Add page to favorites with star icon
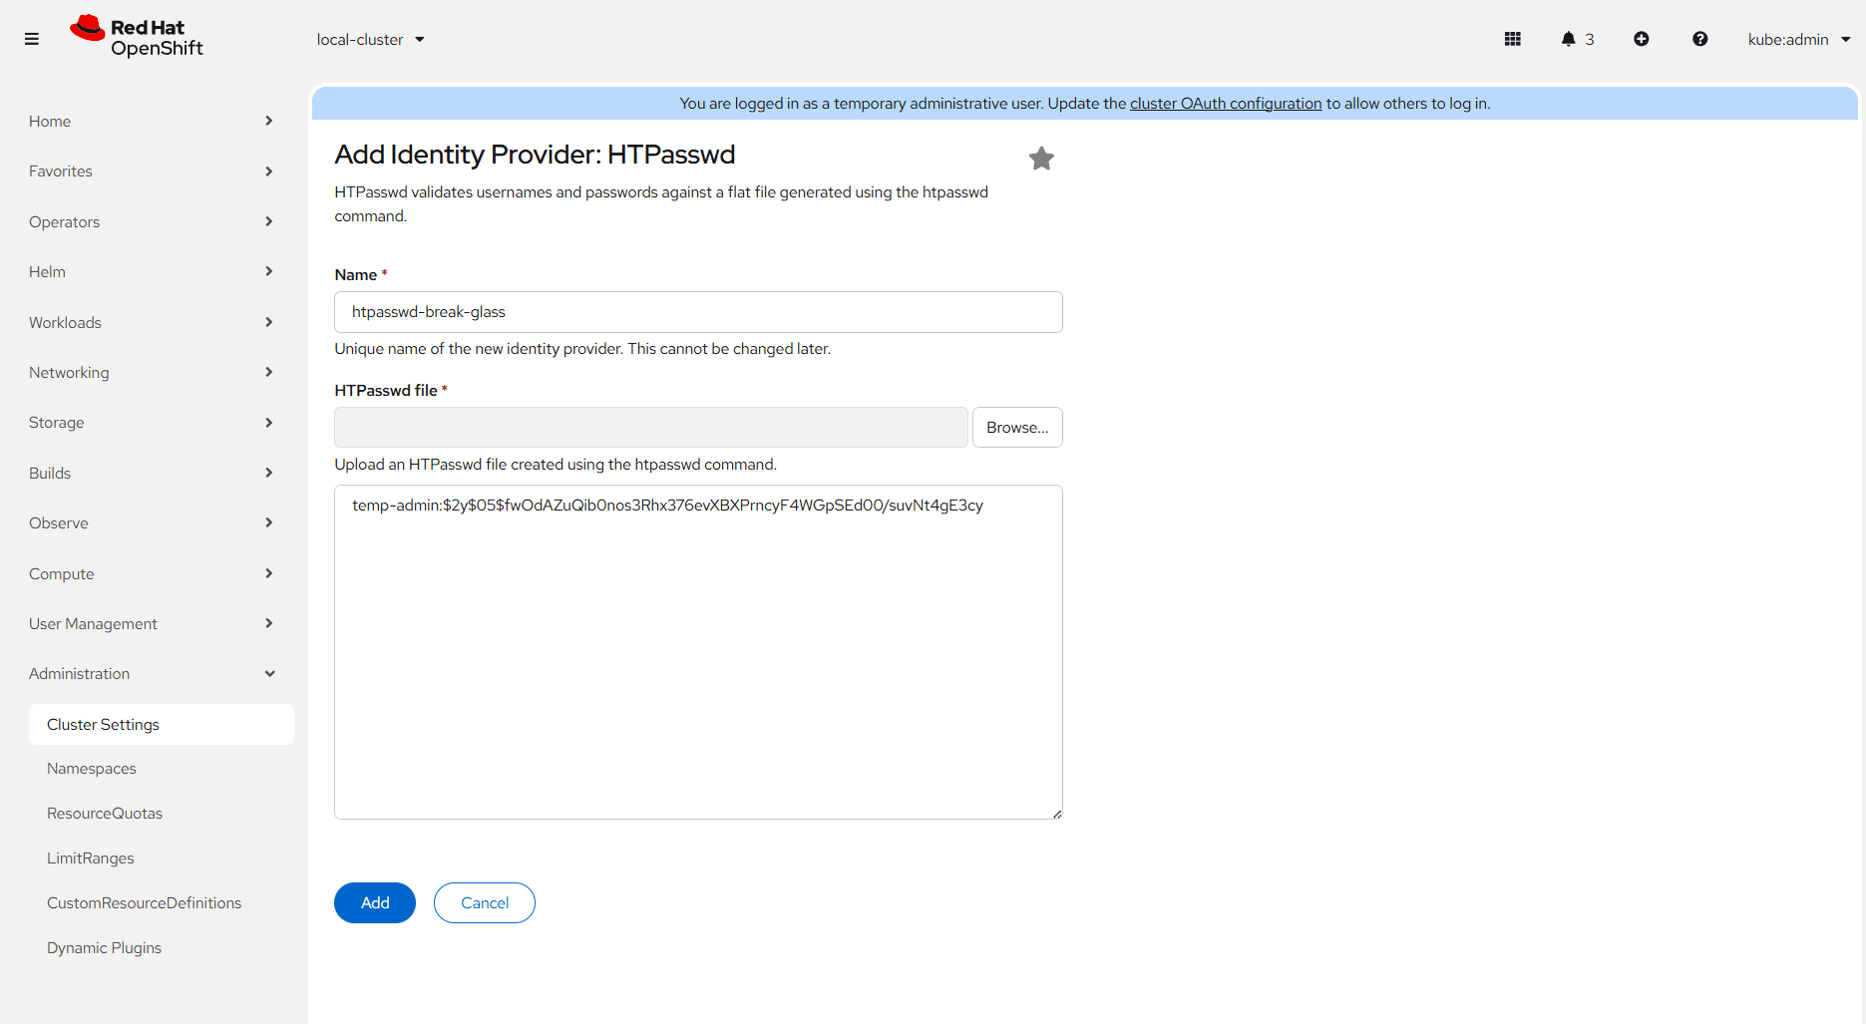Viewport: 1866px width, 1024px height. (x=1041, y=159)
